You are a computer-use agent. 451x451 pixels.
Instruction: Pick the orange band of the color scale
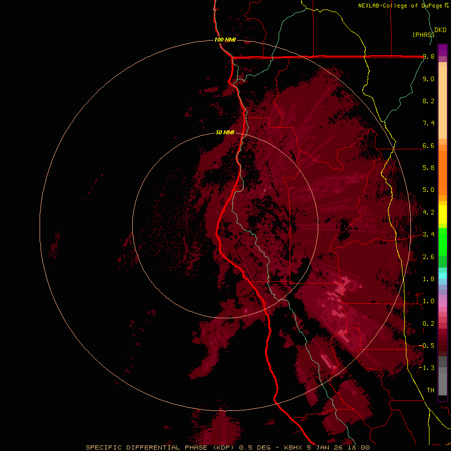(x=442, y=173)
